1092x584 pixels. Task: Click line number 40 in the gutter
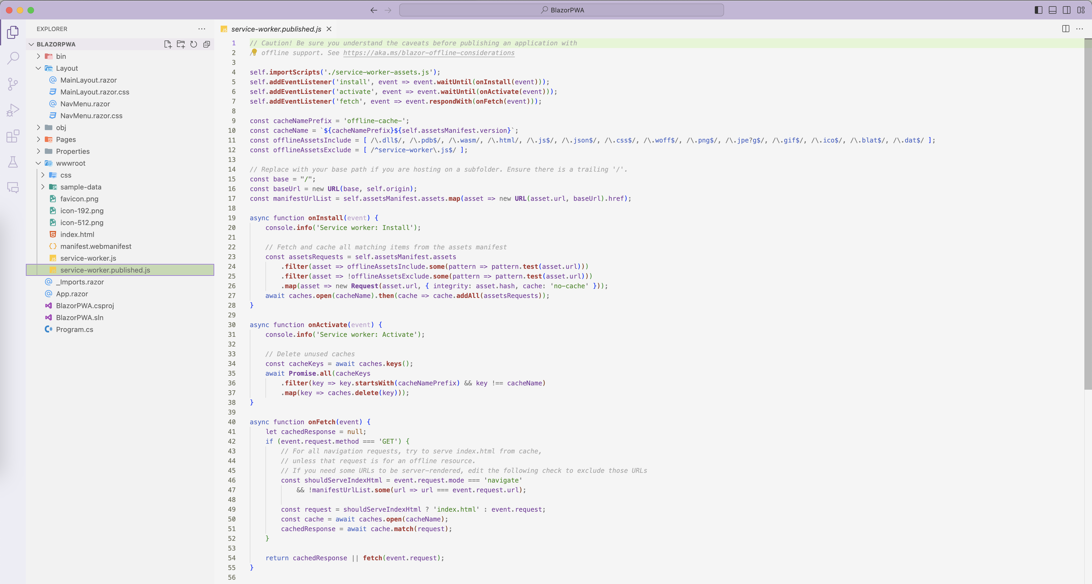[232, 422]
